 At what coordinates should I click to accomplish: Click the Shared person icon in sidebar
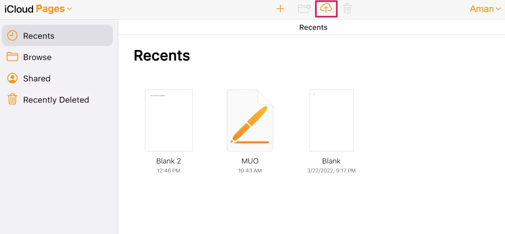[x=12, y=78]
